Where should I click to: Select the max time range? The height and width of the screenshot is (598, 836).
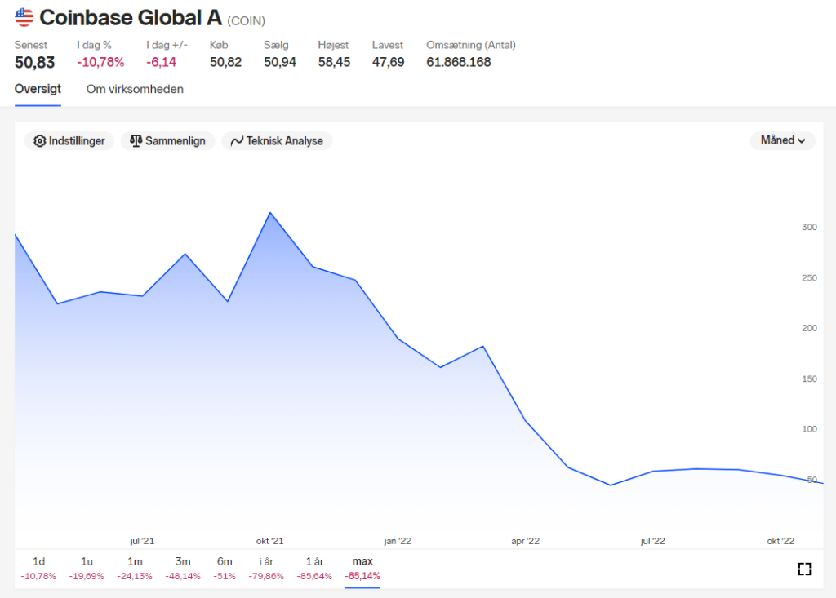point(362,568)
